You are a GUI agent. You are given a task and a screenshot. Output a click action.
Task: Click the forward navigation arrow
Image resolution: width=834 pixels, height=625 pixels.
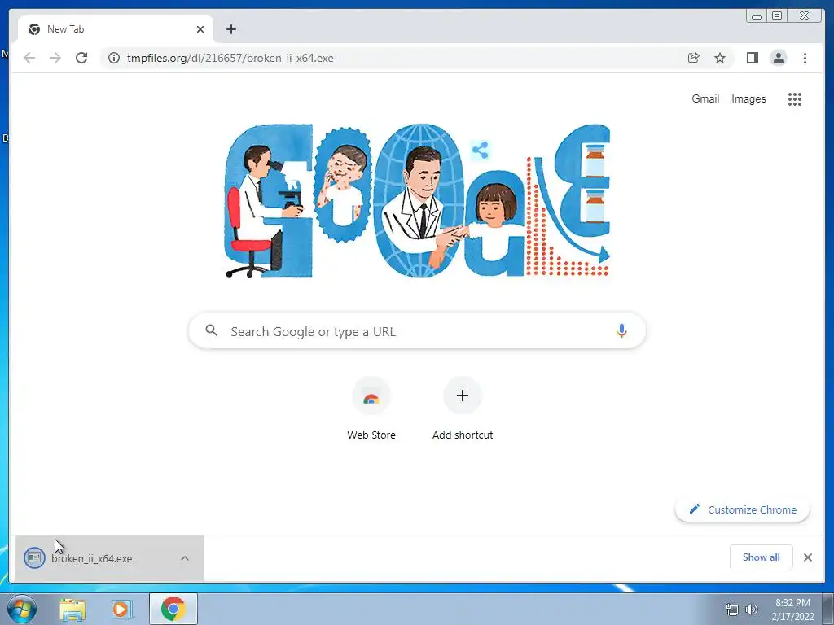pos(55,58)
